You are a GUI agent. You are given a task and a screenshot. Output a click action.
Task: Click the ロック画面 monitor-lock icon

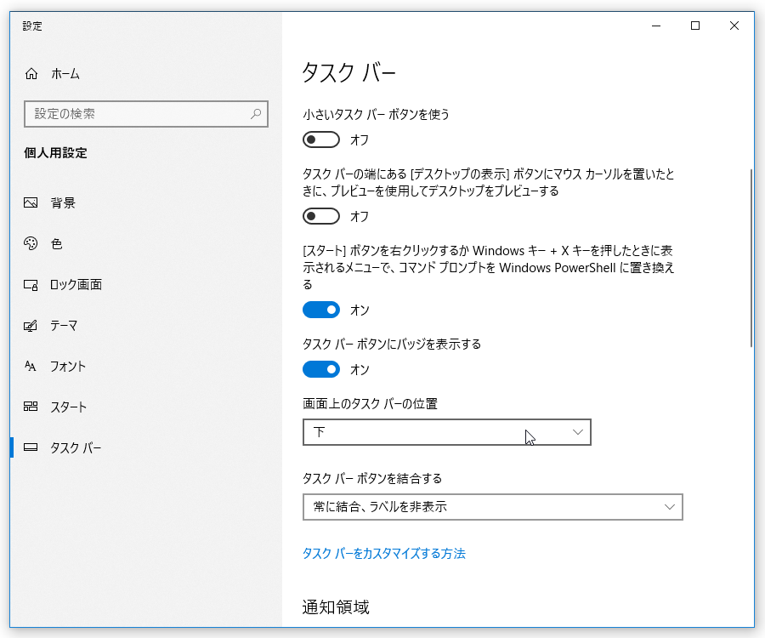(31, 285)
